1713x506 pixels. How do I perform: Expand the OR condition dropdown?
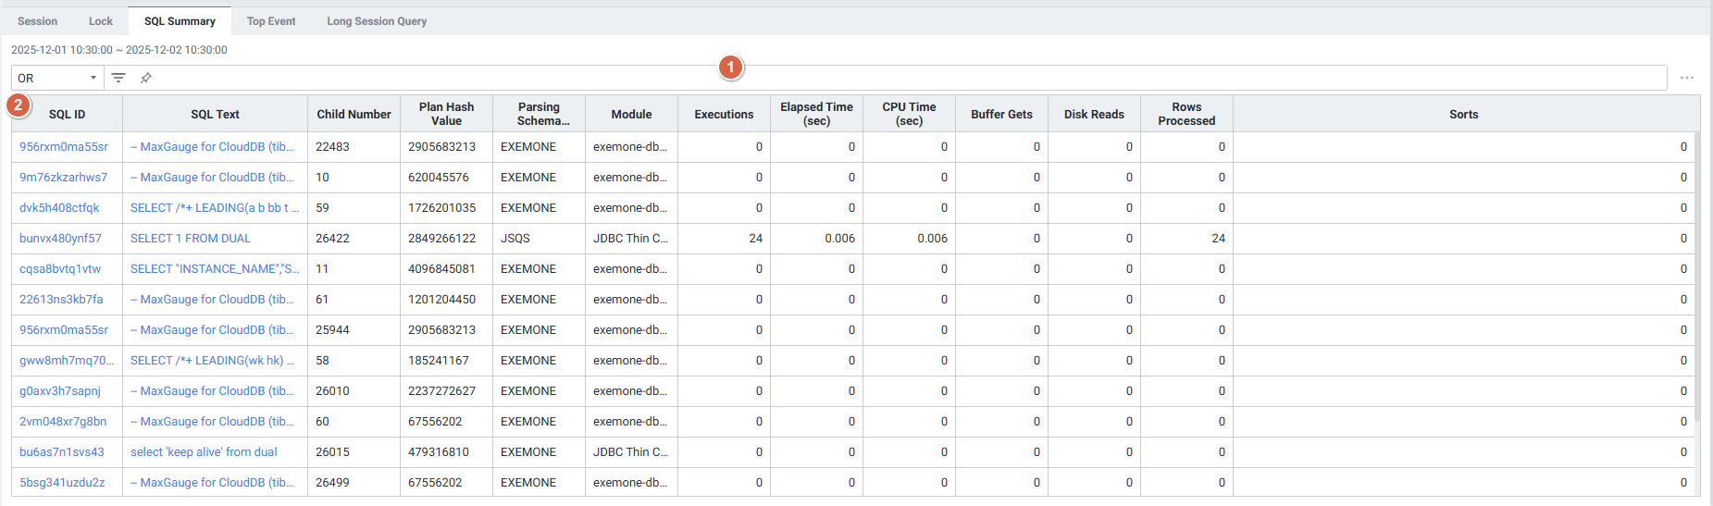[56, 78]
